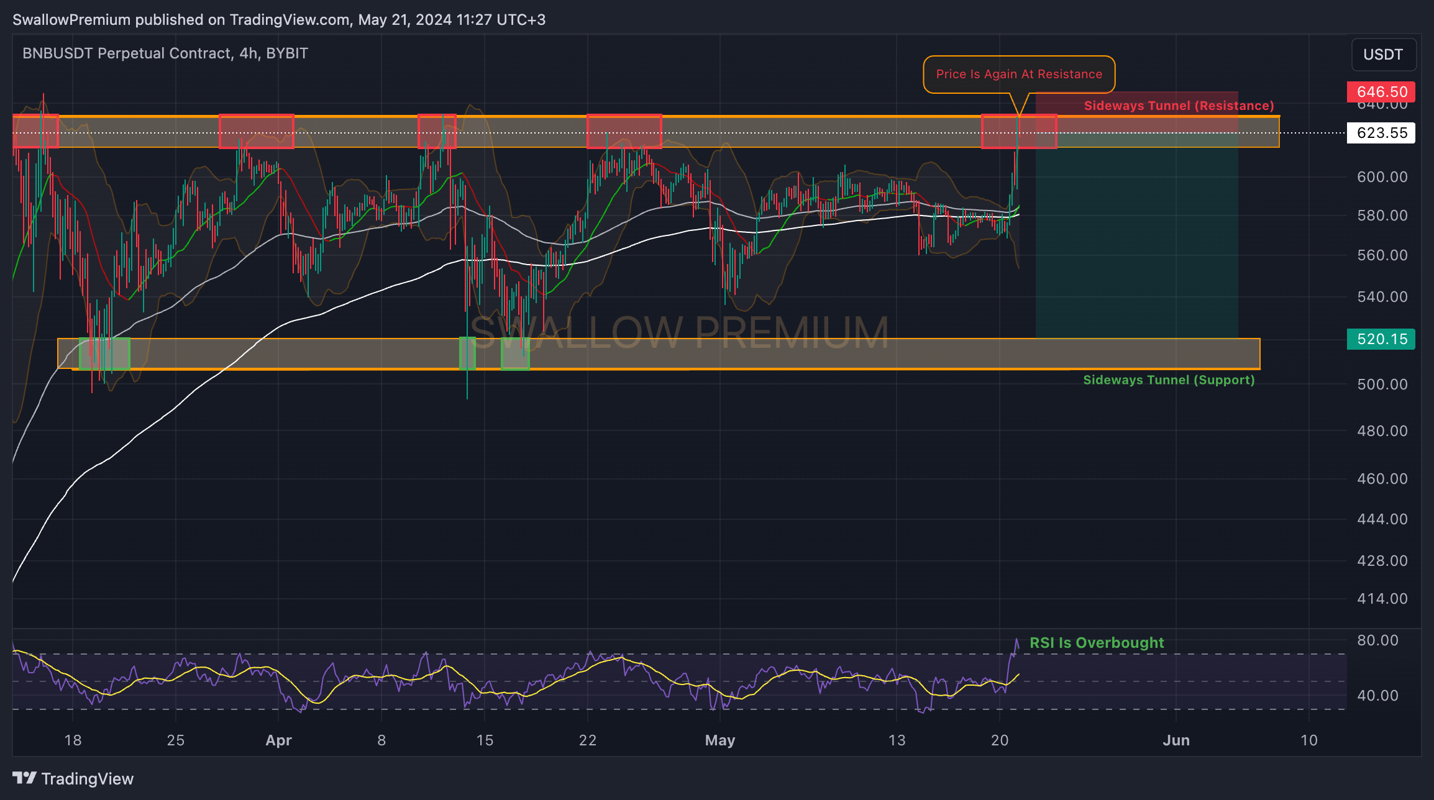Click the 646.50 red price label
Image resolution: width=1434 pixels, height=800 pixels.
coord(1381,92)
